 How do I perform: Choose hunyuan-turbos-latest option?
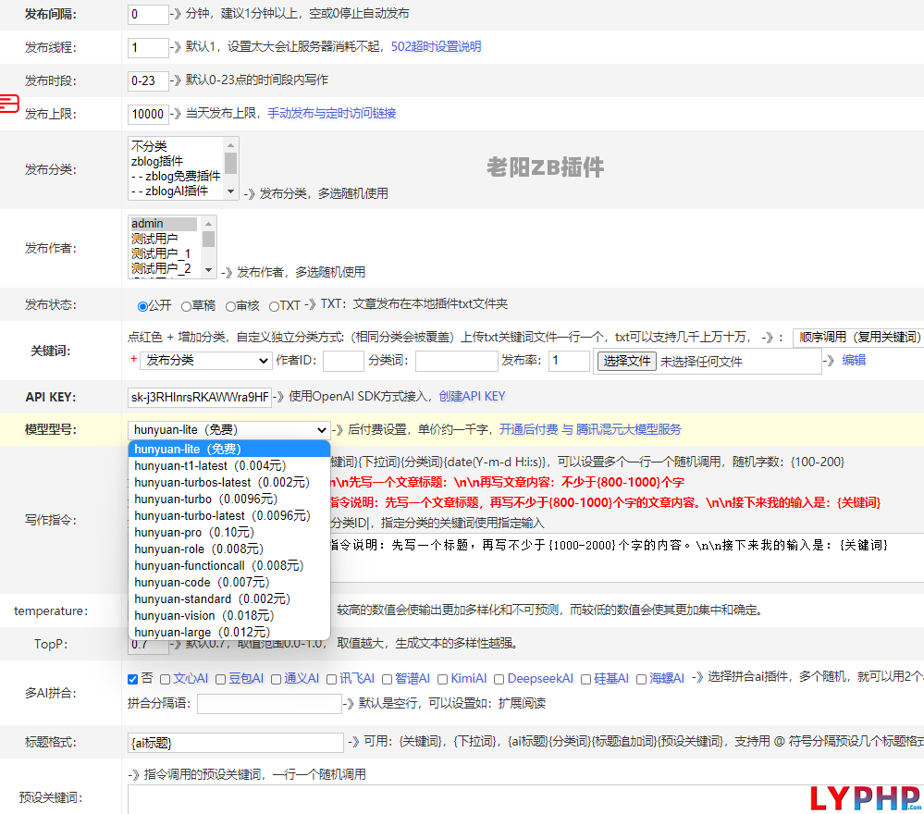pos(228,482)
